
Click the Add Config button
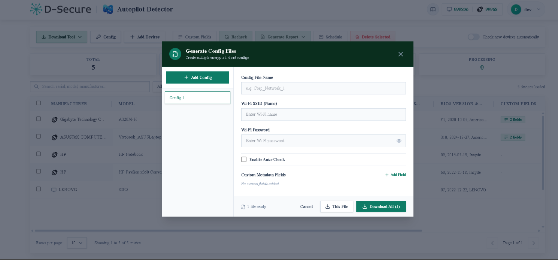197,77
